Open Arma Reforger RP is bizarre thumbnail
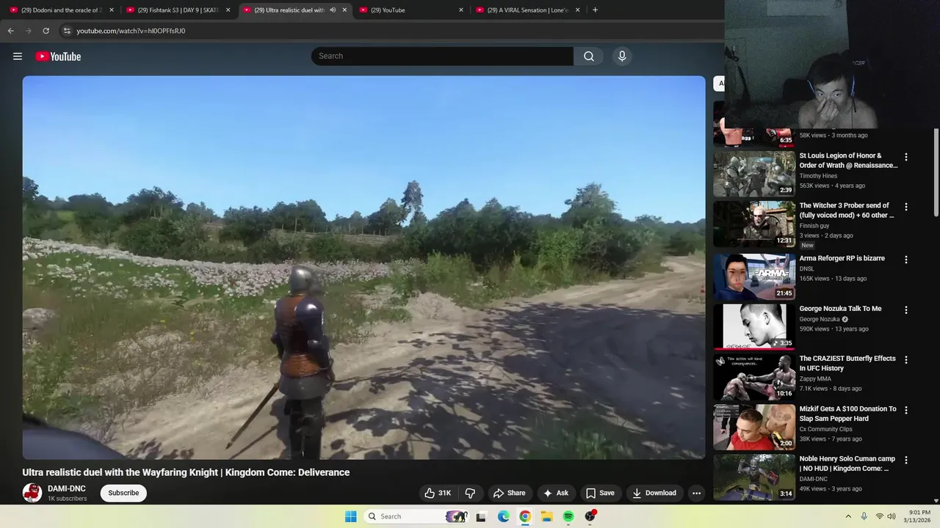Screen dimensions: 940x528 (754, 276)
